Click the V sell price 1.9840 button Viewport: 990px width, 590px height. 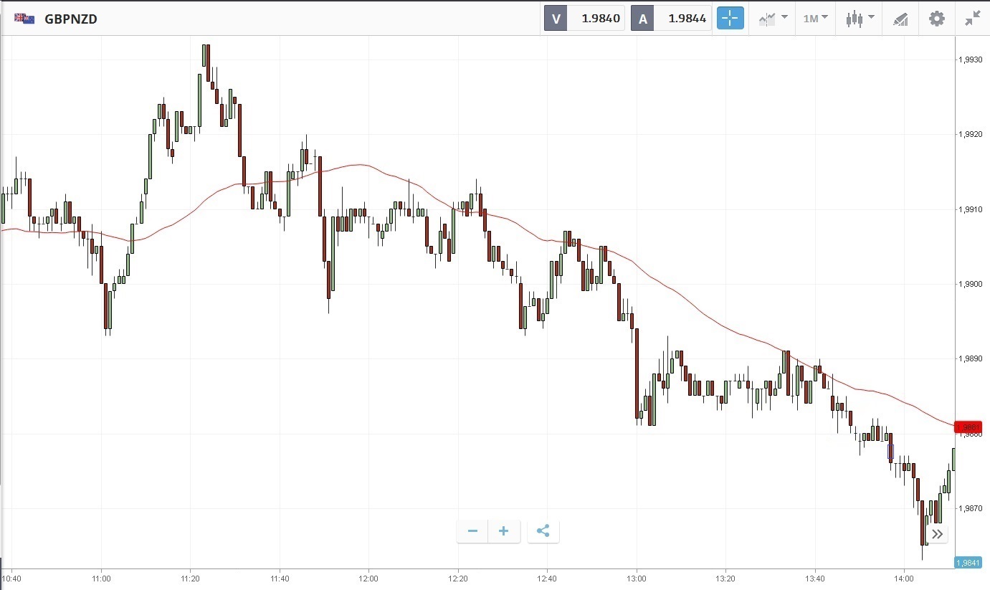coord(584,19)
